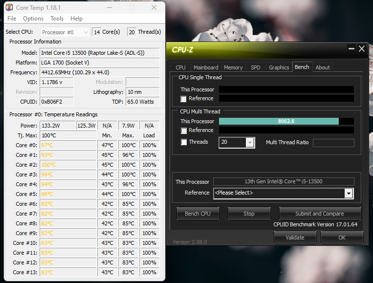Open the Tools menu in Core Temp
The width and height of the screenshot is (373, 283).
[57, 19]
